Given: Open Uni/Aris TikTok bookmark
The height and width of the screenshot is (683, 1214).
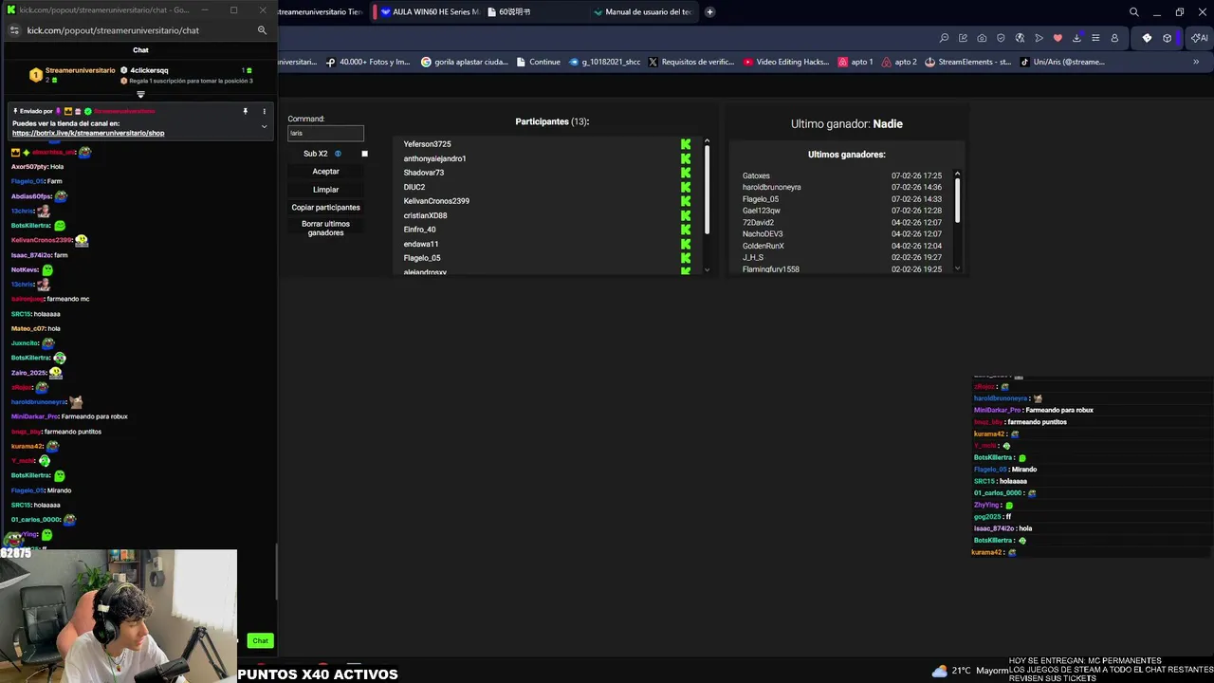Looking at the screenshot, I should click(x=1062, y=62).
